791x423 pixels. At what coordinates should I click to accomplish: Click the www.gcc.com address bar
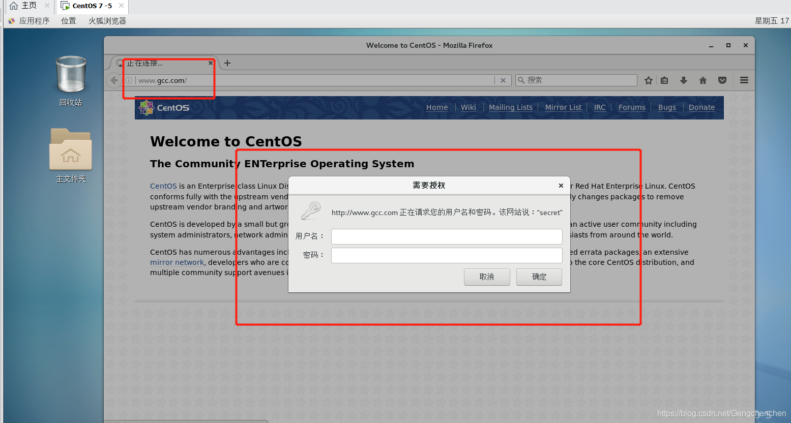click(x=315, y=80)
